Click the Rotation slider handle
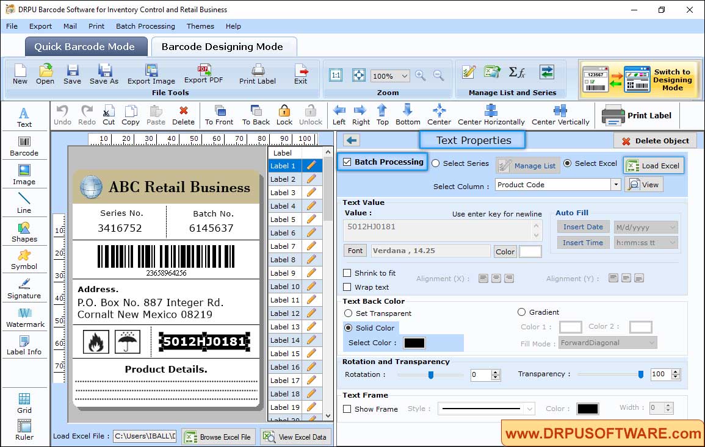The height and width of the screenshot is (447, 705). (431, 374)
